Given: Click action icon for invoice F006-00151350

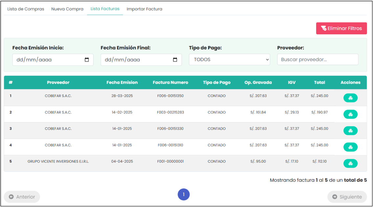Looking at the screenshot, I should pyautogui.click(x=350, y=98).
